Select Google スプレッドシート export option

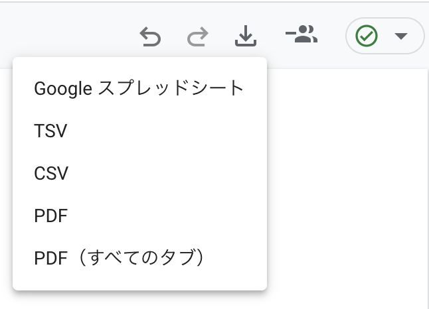pos(140,88)
